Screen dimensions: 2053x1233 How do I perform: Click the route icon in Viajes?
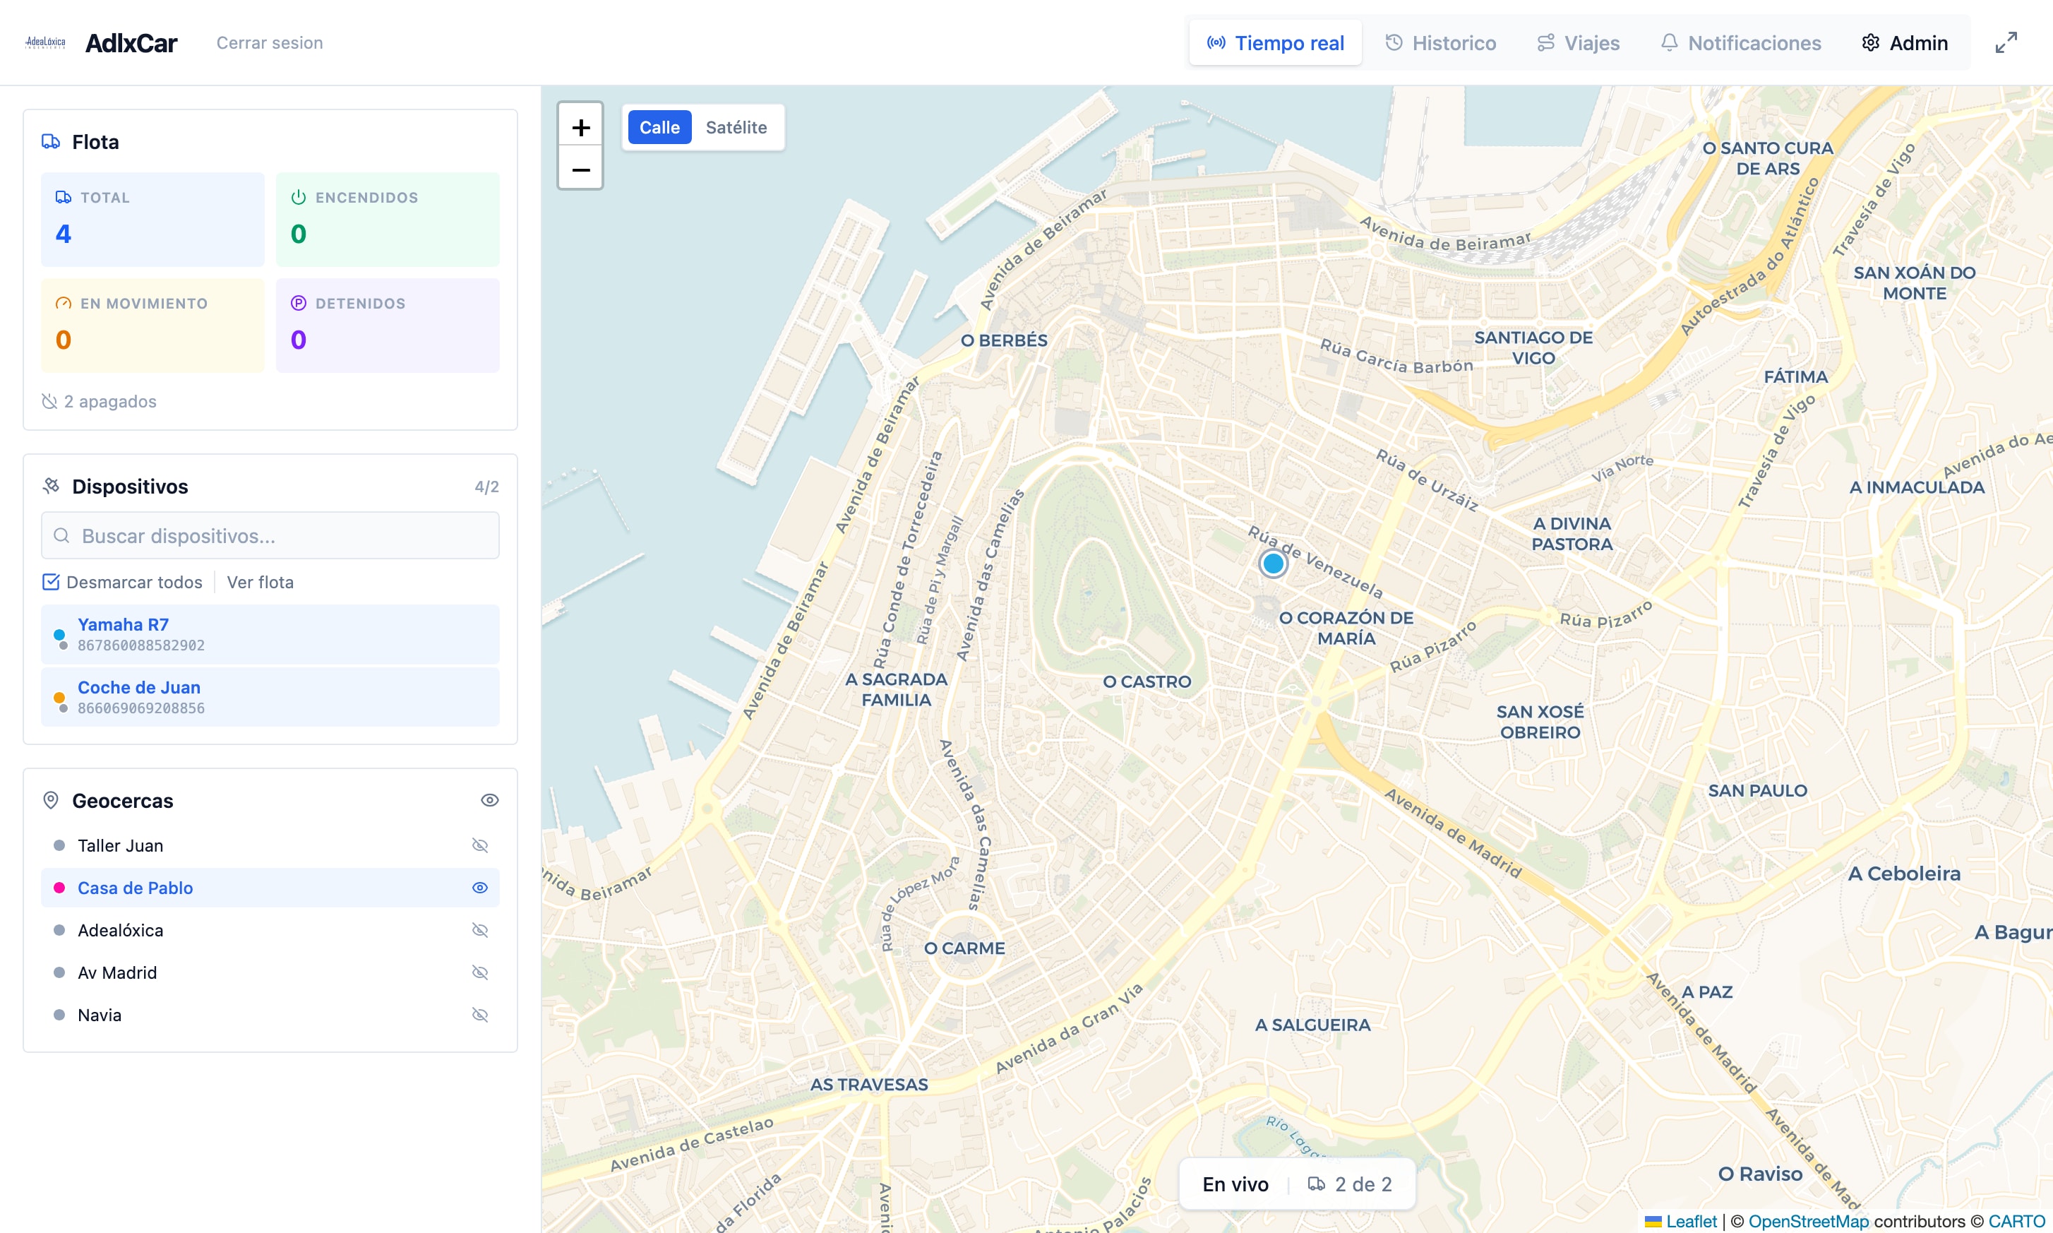(1545, 42)
